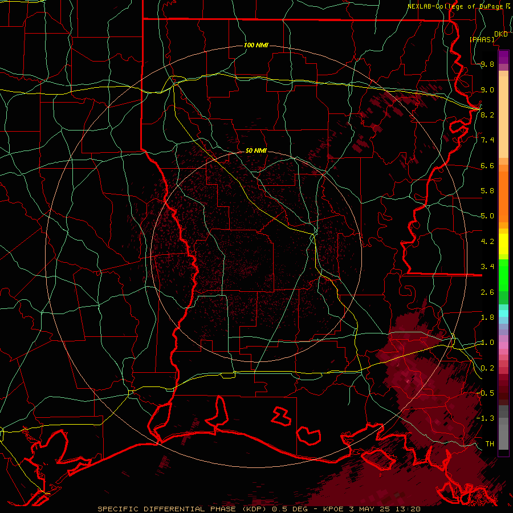Click the 0.2 value on color scale
Screen dimensions: 513x513
[487, 368]
